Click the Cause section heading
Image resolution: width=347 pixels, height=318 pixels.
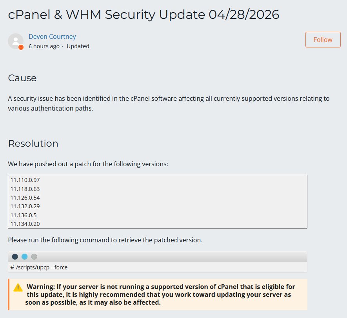tap(22, 78)
